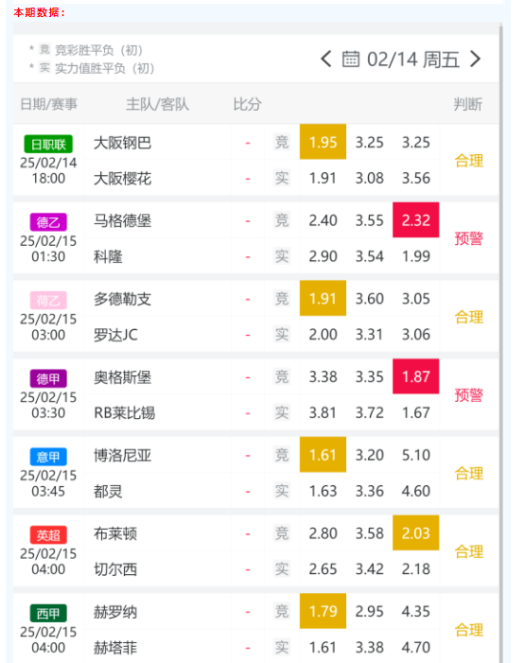Click the 西甲 league badge
This screenshot has height=663, width=525.
[x=48, y=613]
